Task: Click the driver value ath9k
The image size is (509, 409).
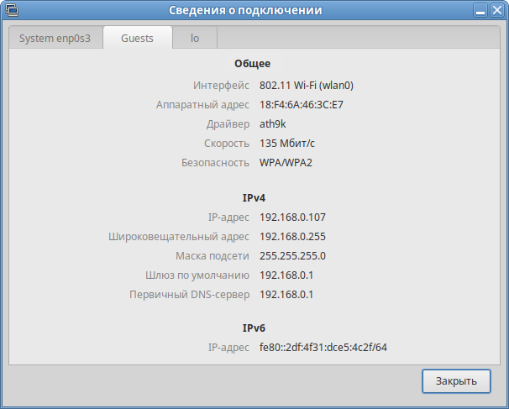Action: (x=274, y=124)
